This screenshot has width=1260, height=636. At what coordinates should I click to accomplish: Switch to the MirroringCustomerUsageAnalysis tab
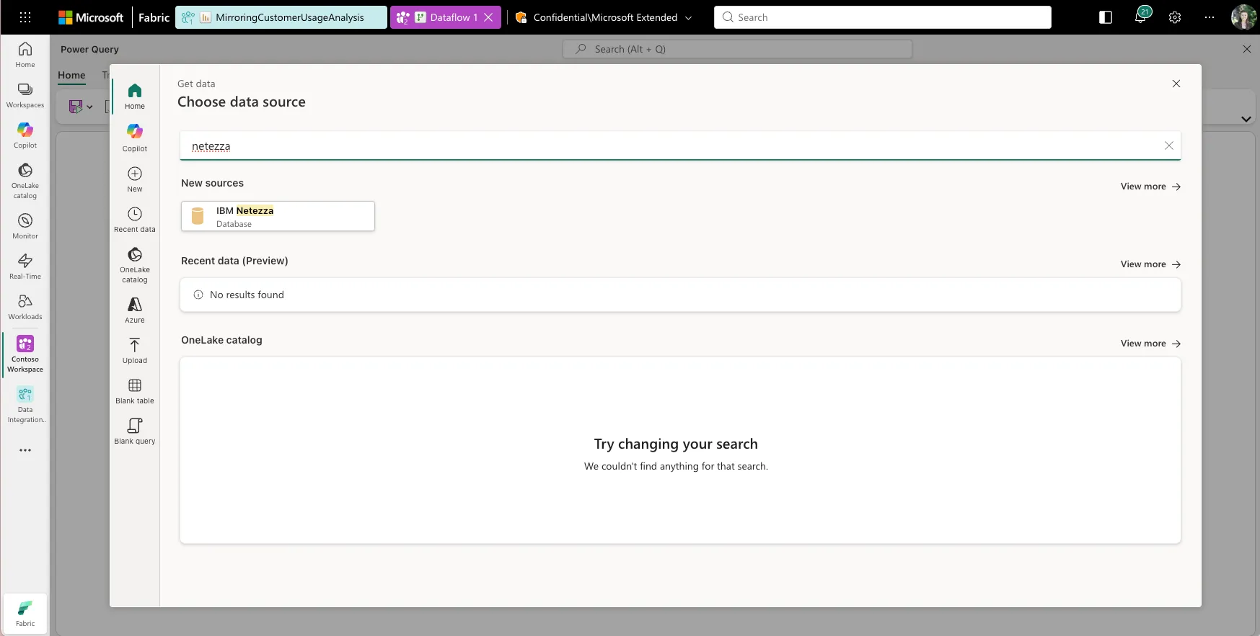[x=281, y=17]
